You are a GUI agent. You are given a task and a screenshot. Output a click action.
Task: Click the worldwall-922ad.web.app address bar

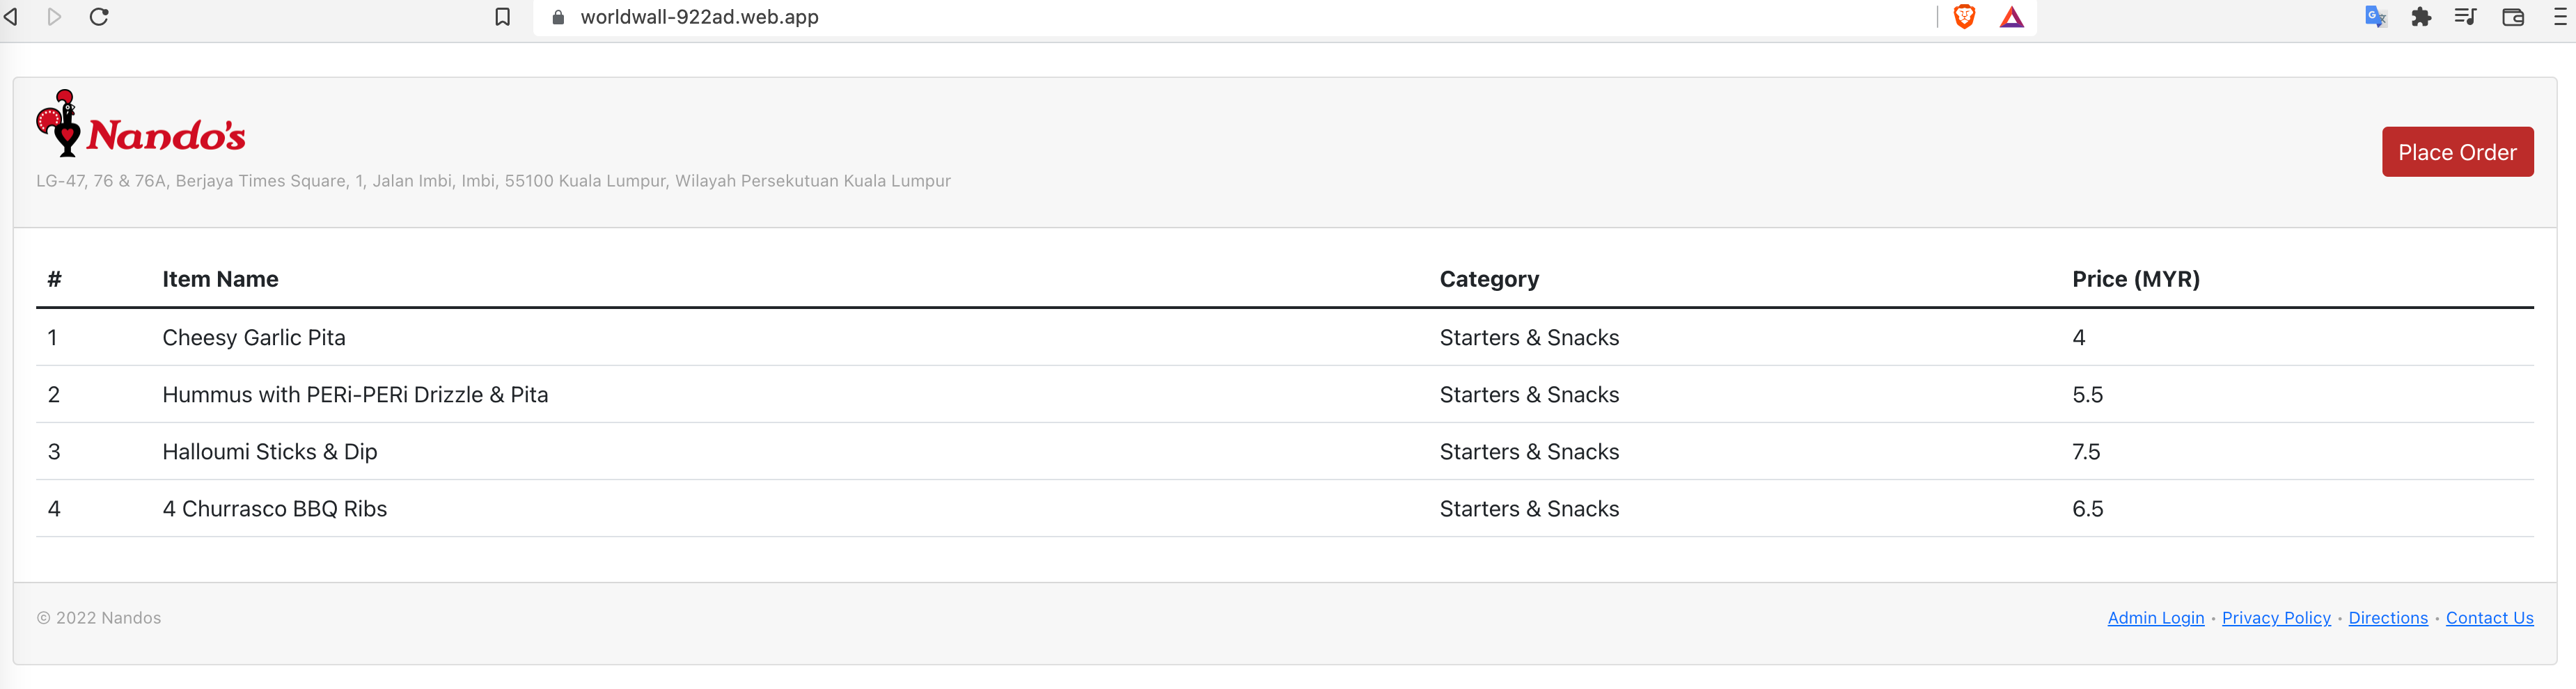click(1000, 17)
